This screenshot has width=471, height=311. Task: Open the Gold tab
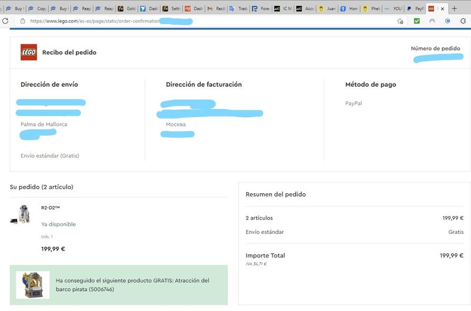pos(127,9)
